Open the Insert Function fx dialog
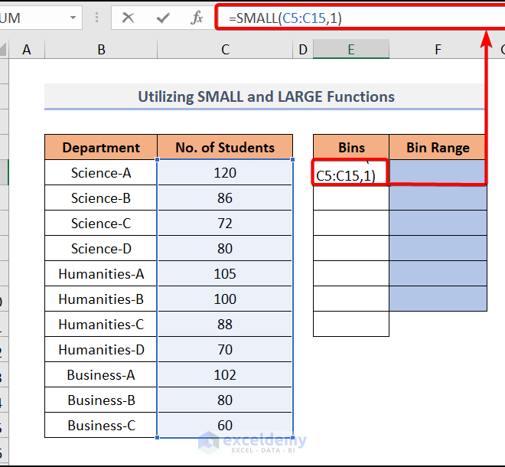505x467 pixels. click(197, 18)
